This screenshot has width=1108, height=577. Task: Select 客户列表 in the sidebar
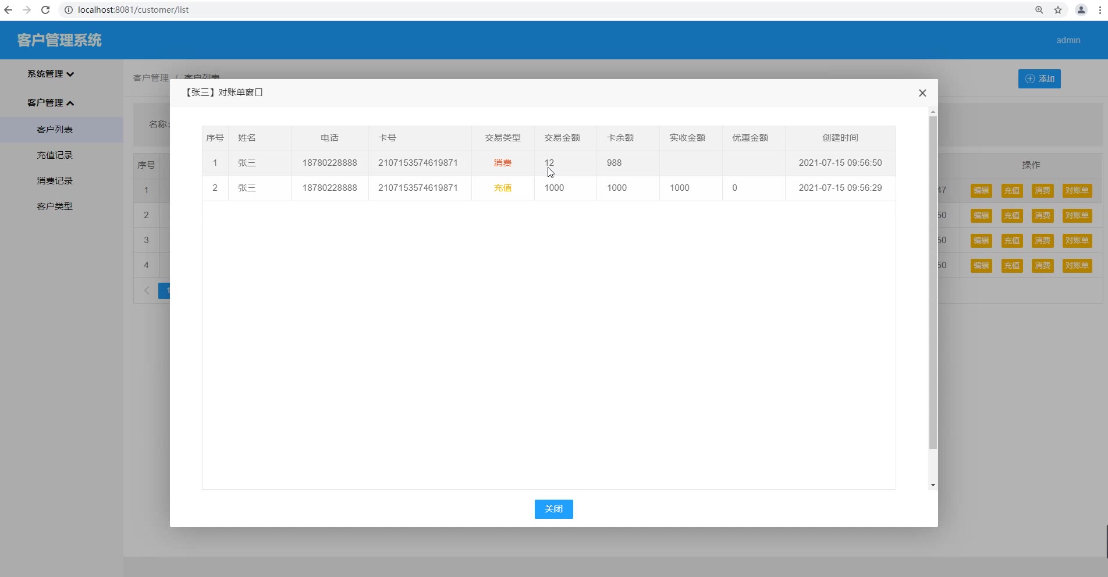pyautogui.click(x=55, y=130)
